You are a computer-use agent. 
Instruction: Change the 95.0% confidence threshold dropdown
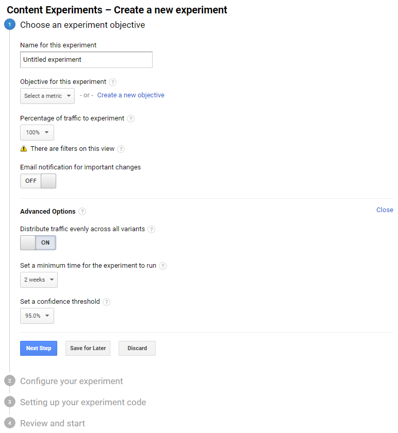(37, 316)
